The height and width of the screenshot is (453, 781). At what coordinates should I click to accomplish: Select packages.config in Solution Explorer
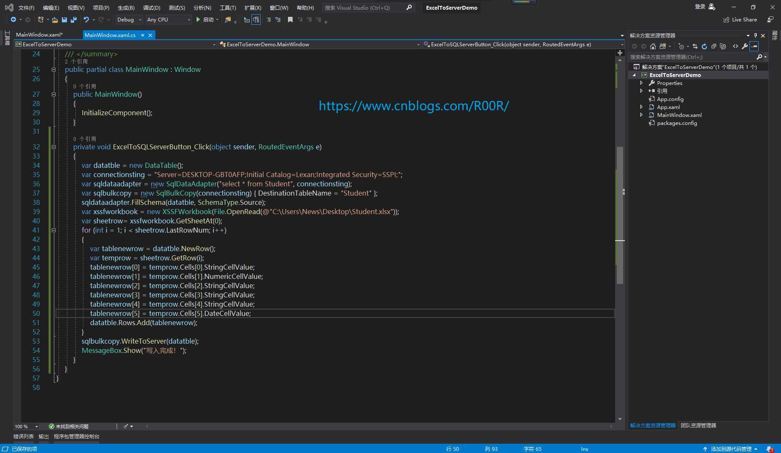[677, 123]
